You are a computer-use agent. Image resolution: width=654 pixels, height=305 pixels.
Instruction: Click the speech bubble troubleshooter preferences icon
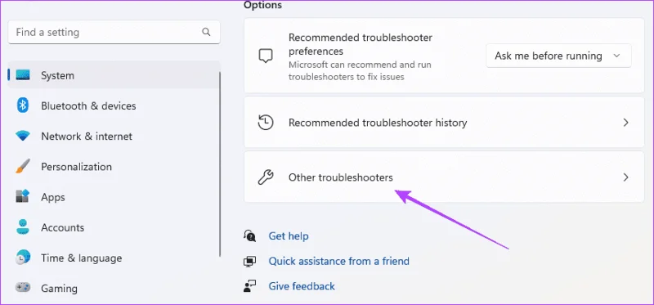pyautogui.click(x=266, y=56)
